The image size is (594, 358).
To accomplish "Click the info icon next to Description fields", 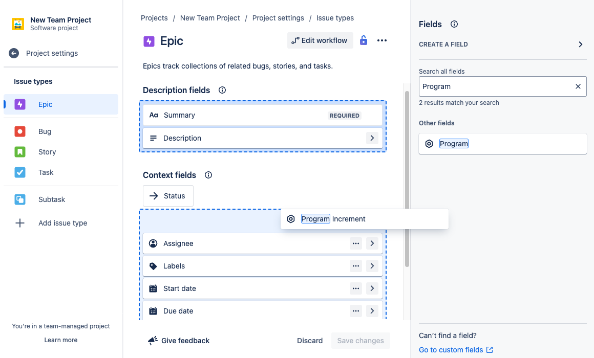I will click(x=222, y=90).
